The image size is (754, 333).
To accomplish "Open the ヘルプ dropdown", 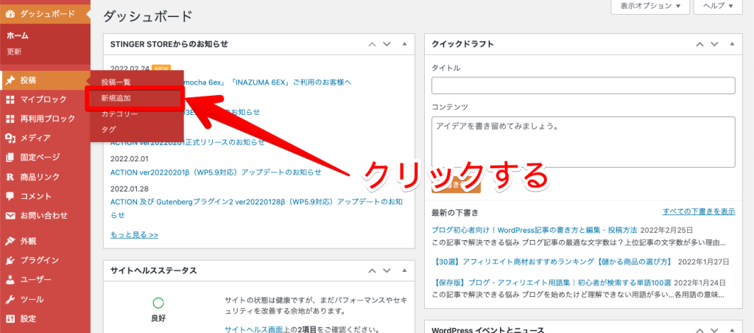I will coord(719,6).
